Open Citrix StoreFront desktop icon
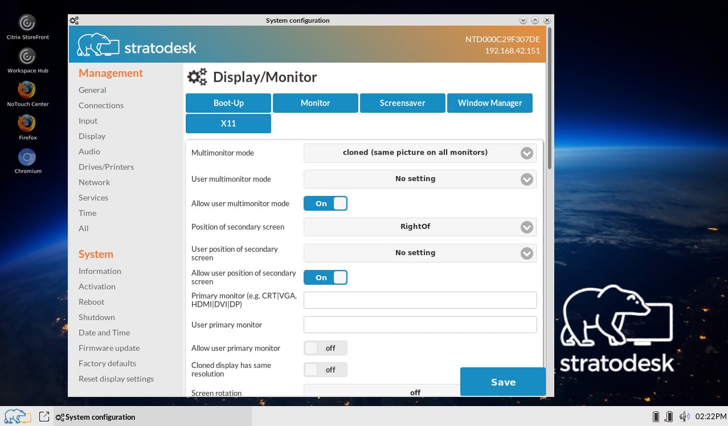728x426 pixels. tap(27, 27)
